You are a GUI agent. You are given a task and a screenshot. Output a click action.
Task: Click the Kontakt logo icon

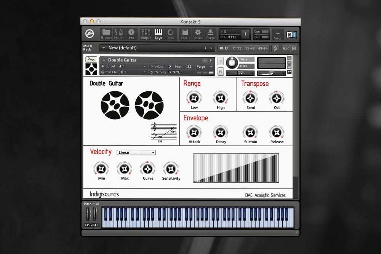pos(90,34)
